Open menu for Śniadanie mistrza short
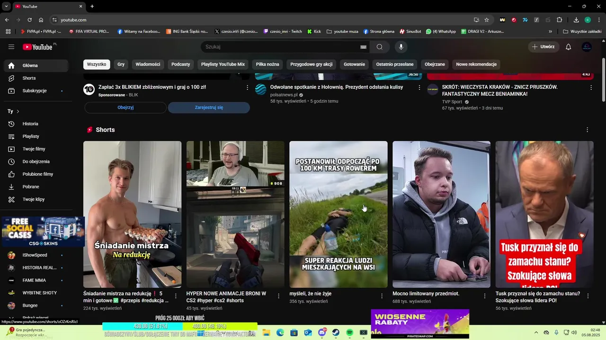606x340 pixels. coord(176,296)
